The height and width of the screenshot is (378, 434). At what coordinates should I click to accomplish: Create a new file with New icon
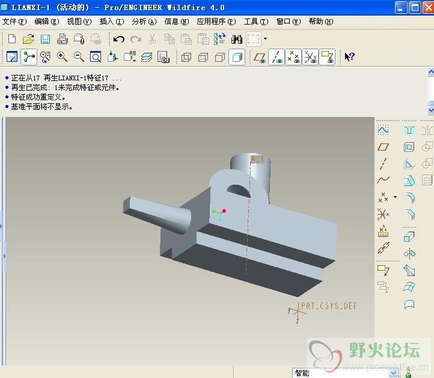(x=12, y=39)
